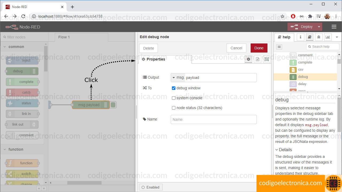Click the msg.payload debug node on canvas
This screenshot has height=192, width=342.
click(91, 105)
